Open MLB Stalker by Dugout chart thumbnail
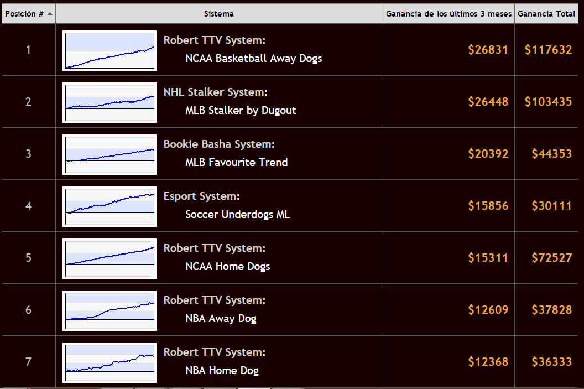 109,102
